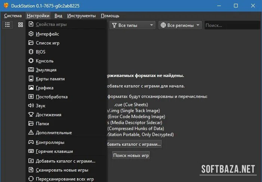Click the icon beside Постобработка
Screen dimensions: 262x182
pos(31,96)
